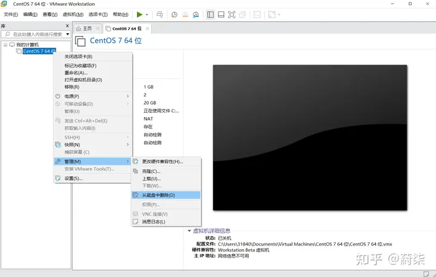436x277 pixels.
Task: Open the 虚拟机(M) menu
Action: pyautogui.click(x=73, y=15)
